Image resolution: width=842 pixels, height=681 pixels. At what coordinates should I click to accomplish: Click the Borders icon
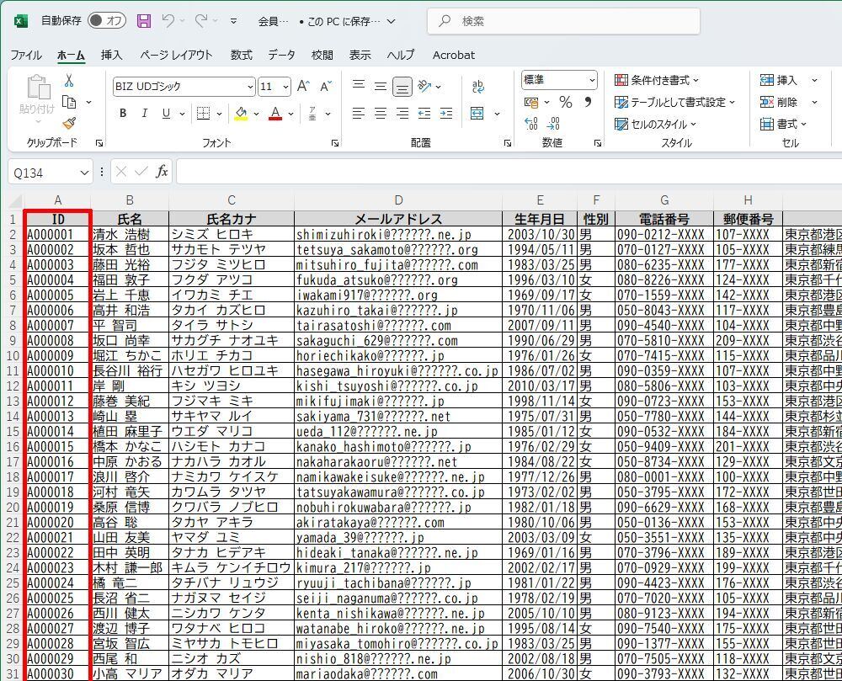tap(203, 114)
